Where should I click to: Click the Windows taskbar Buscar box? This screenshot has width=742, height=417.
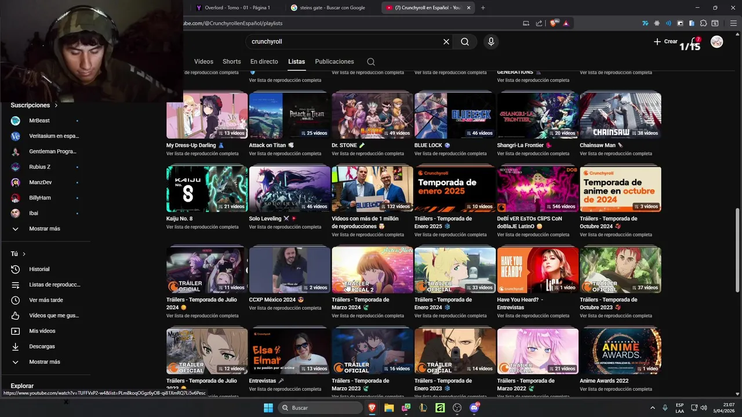pyautogui.click(x=319, y=408)
